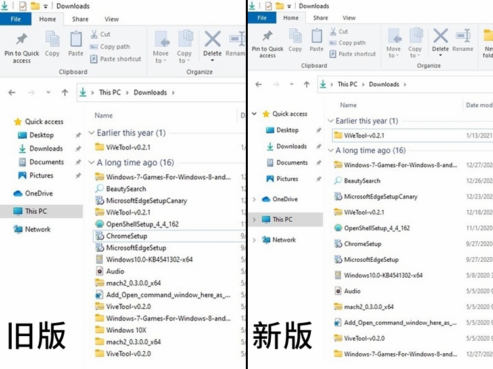Open View tab in left window
Viewport: 493px width, 369px height.
click(112, 19)
